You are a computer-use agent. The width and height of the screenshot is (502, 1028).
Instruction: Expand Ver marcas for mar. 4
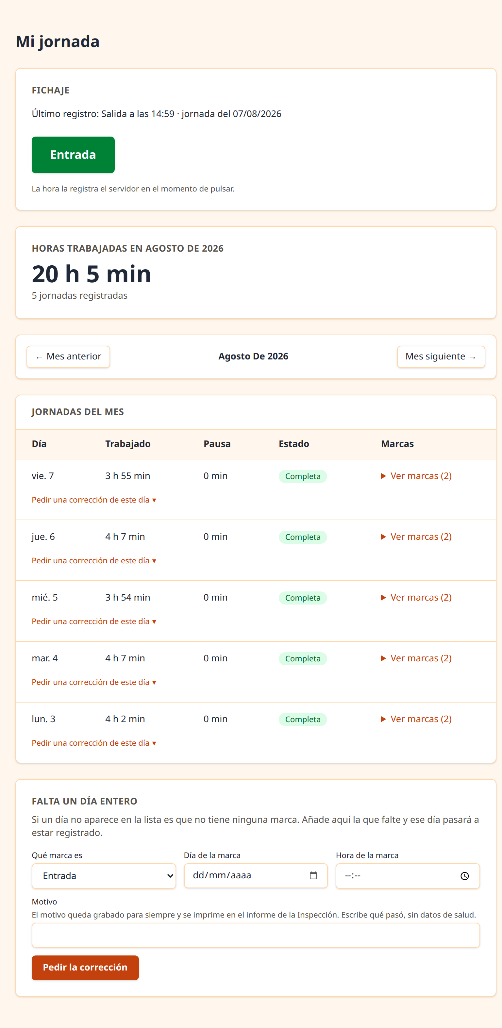pyautogui.click(x=416, y=658)
